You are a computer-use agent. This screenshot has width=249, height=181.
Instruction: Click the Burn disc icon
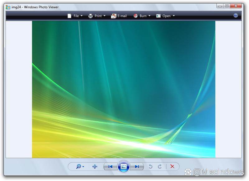pos(136,16)
